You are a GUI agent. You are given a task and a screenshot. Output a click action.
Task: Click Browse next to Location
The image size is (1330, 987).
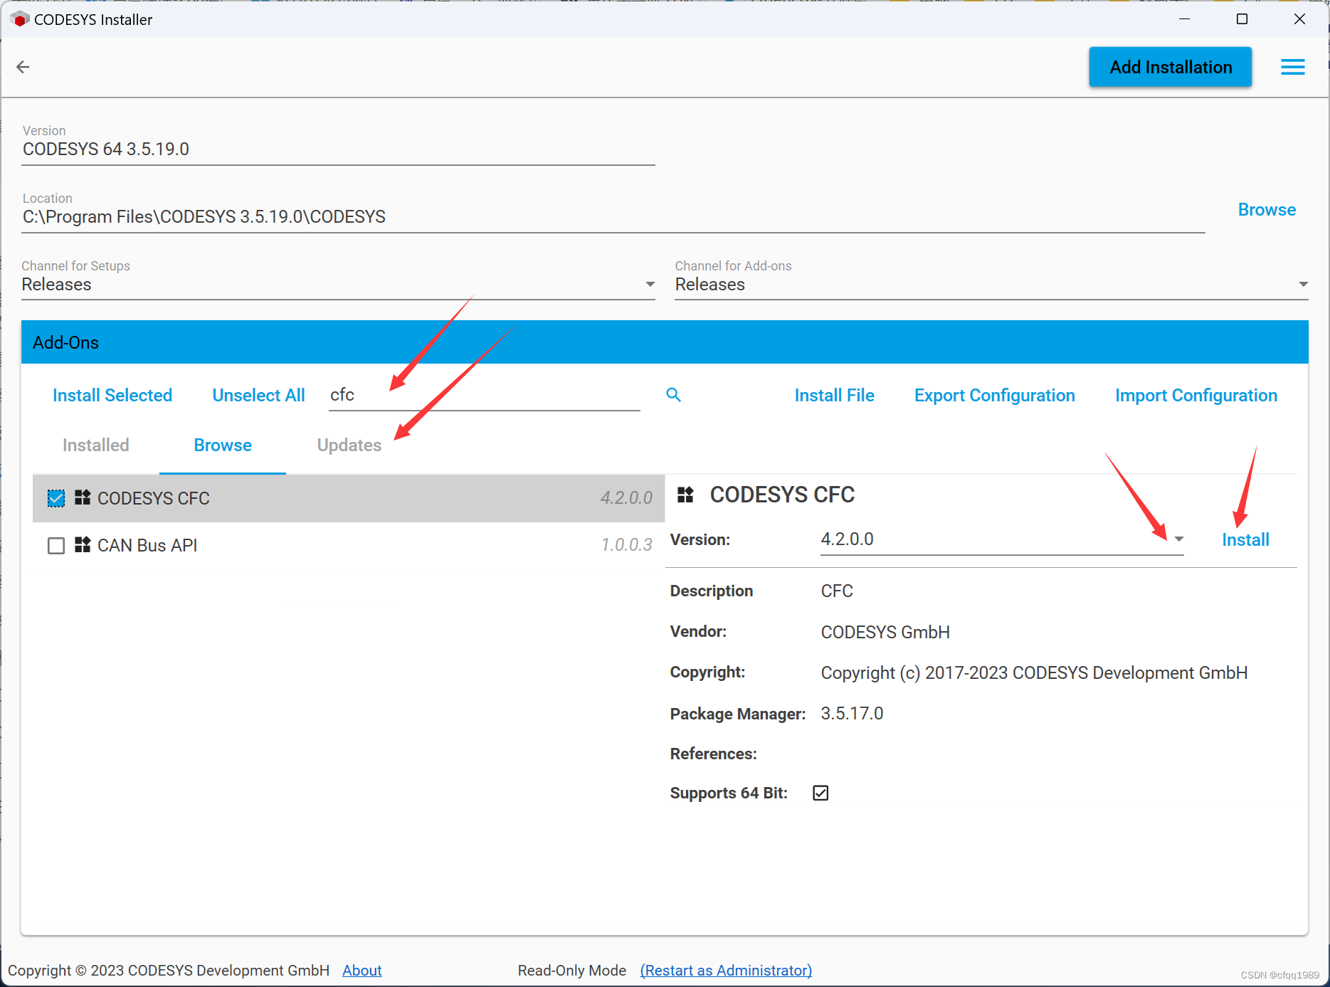(1267, 210)
